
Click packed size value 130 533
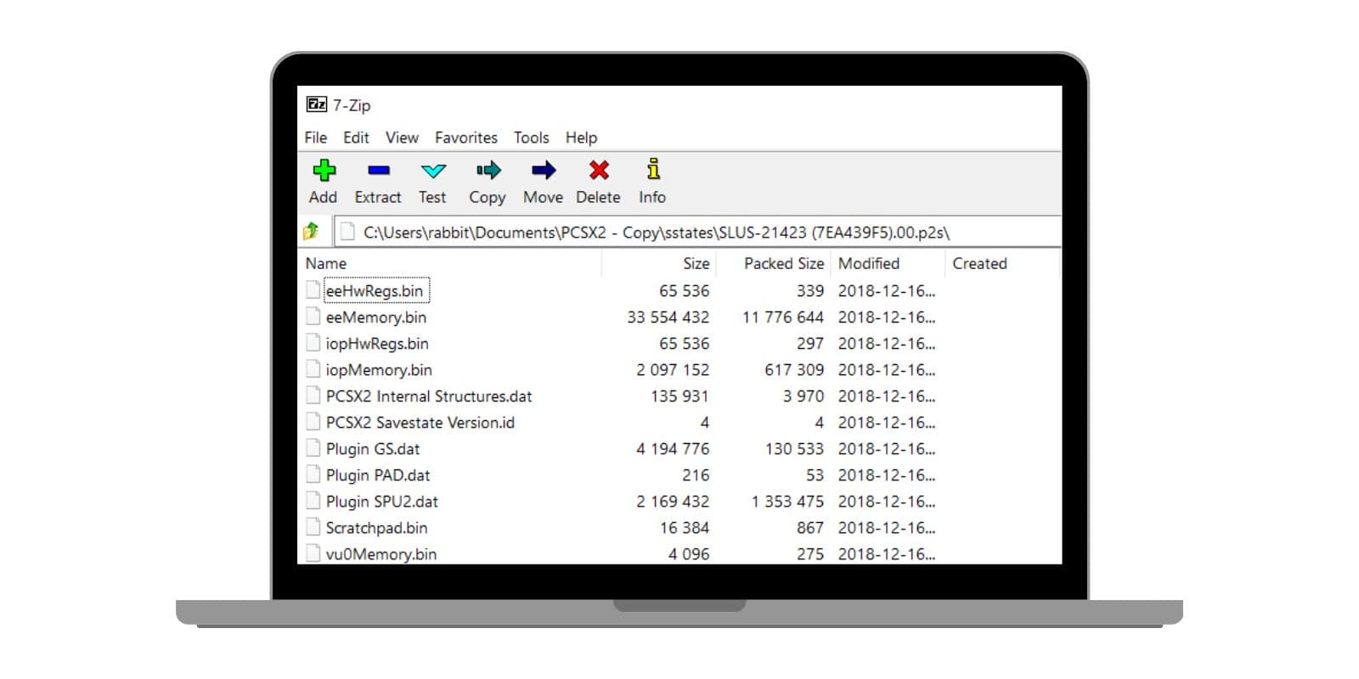point(794,448)
